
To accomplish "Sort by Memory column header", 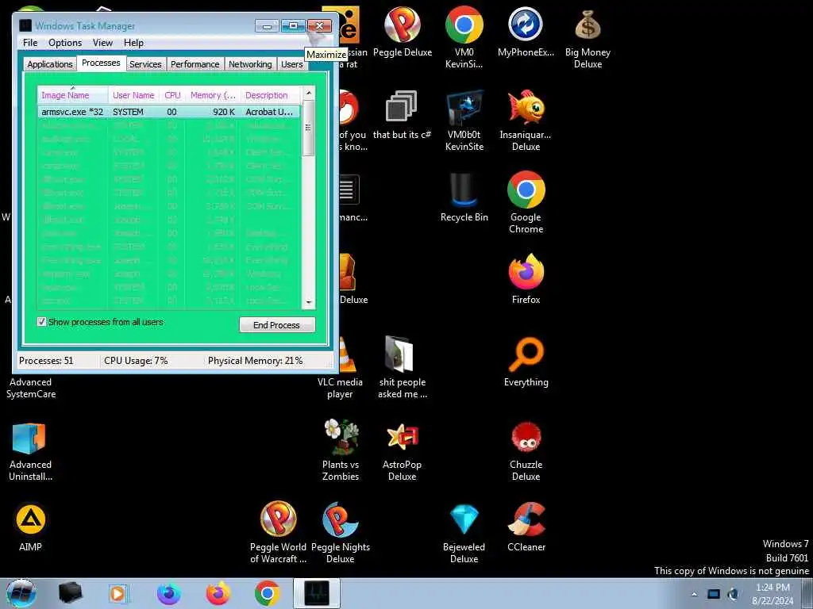I will pos(213,95).
